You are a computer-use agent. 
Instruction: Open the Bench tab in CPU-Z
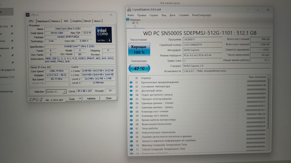click(88, 21)
